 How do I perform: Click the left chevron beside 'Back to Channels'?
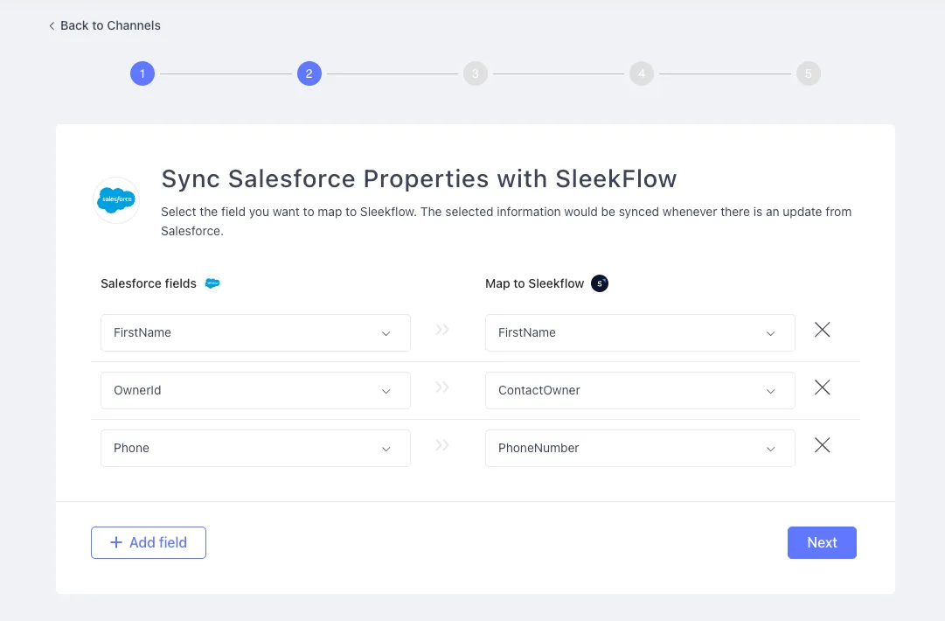click(x=52, y=25)
